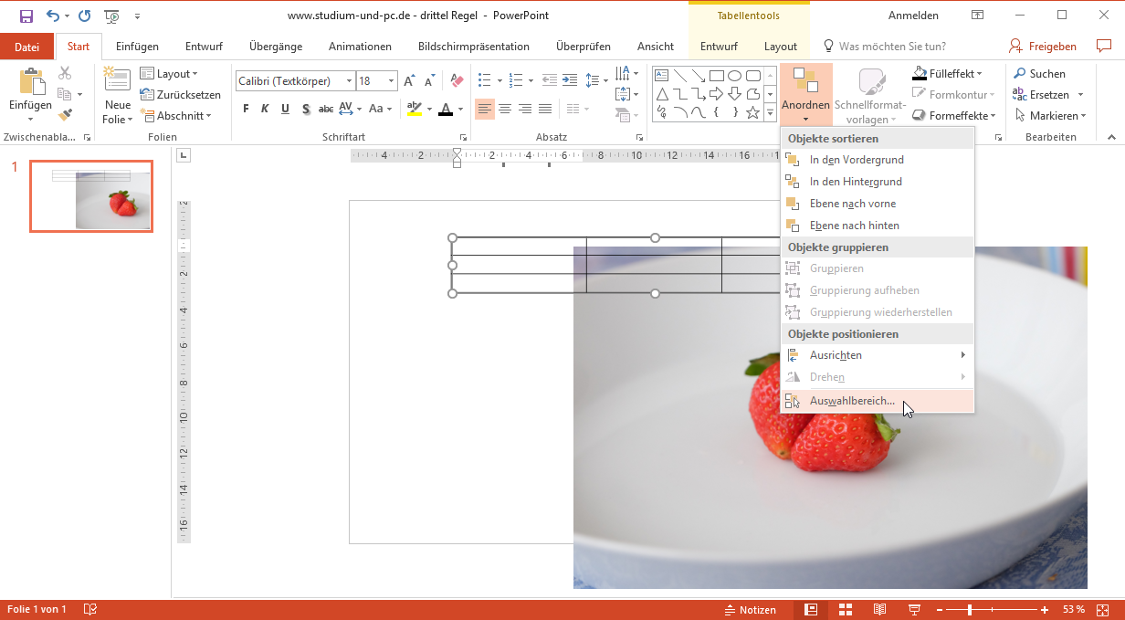
Task: Toggle right text alignment
Action: (x=525, y=109)
